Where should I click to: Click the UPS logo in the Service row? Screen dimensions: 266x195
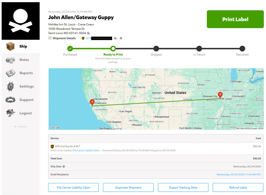52,146
